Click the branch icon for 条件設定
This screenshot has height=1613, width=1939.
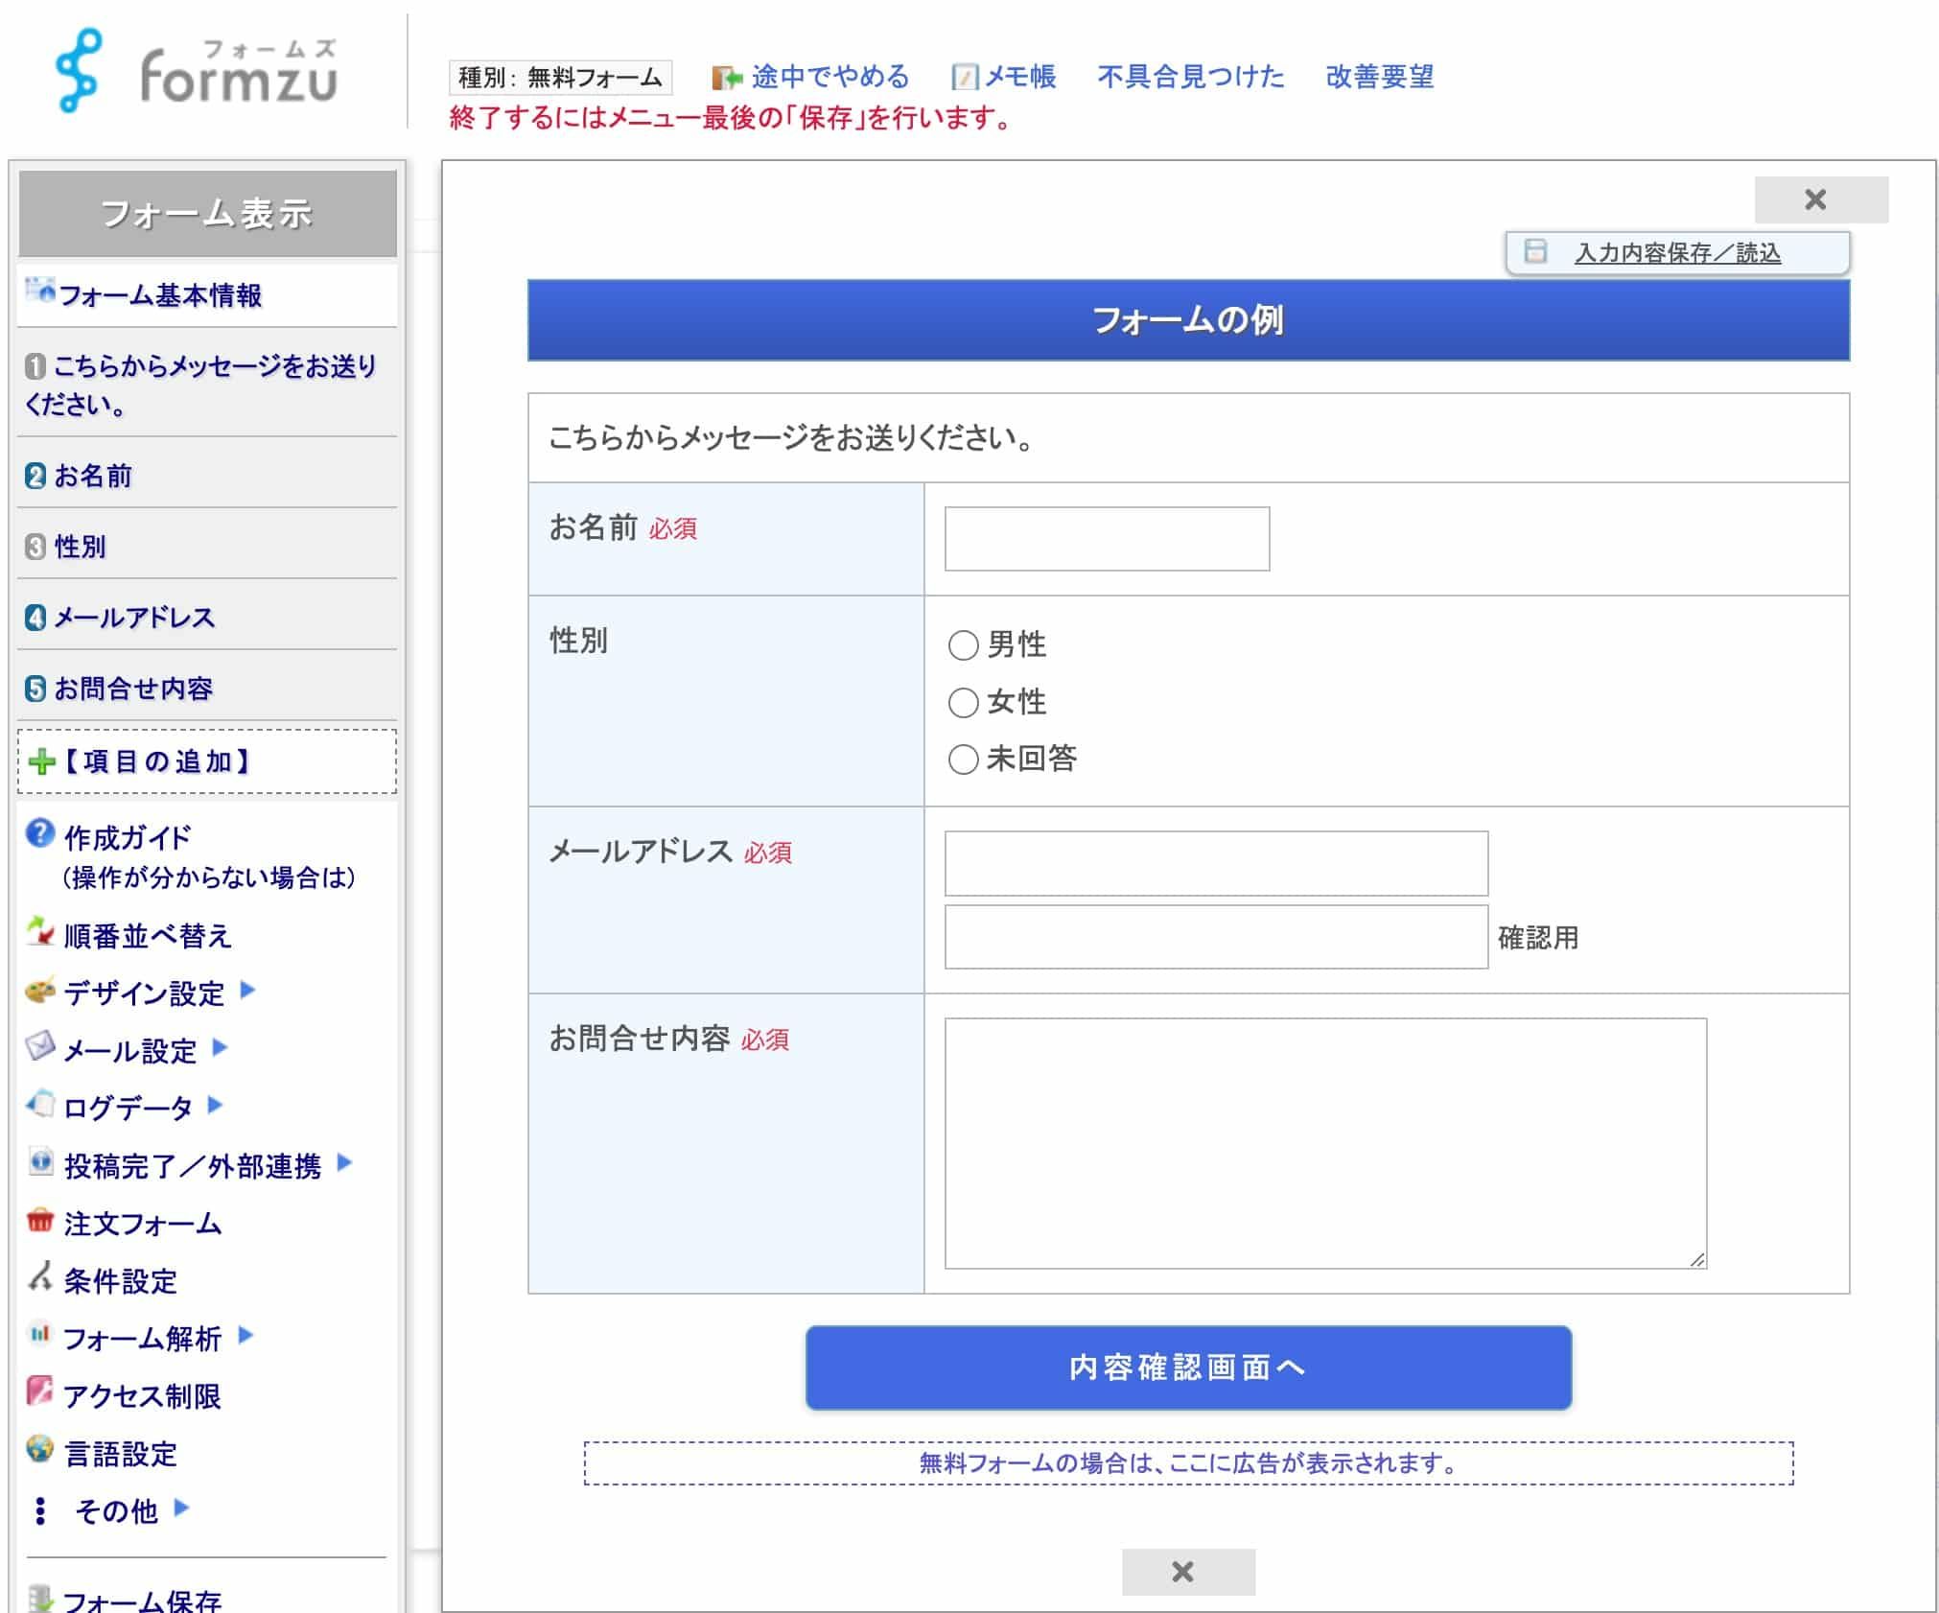40,1277
